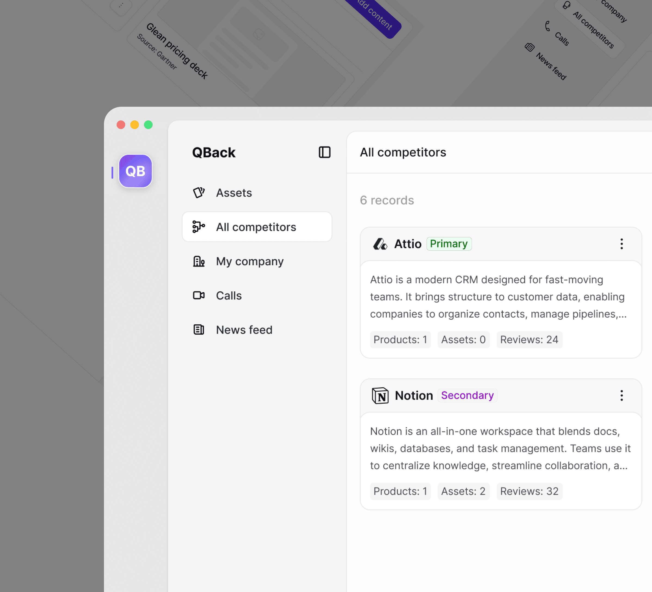Click the yellow minimize window dot
The height and width of the screenshot is (592, 652).
pyautogui.click(x=134, y=125)
